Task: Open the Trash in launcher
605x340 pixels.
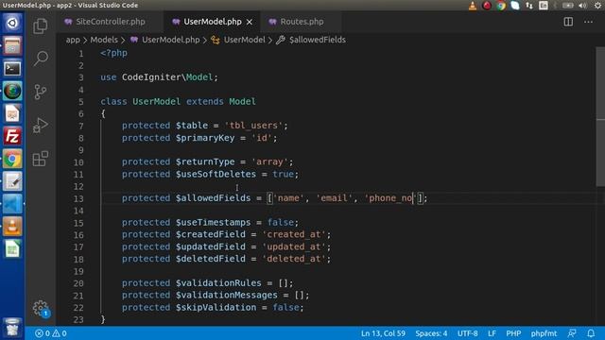Action: coord(12,327)
